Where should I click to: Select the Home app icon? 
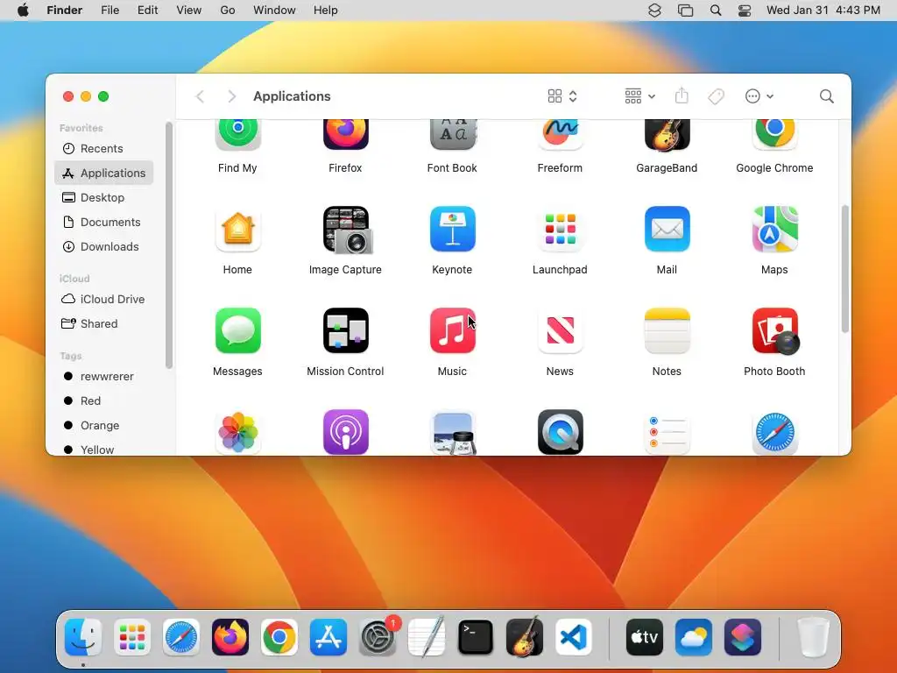click(237, 229)
